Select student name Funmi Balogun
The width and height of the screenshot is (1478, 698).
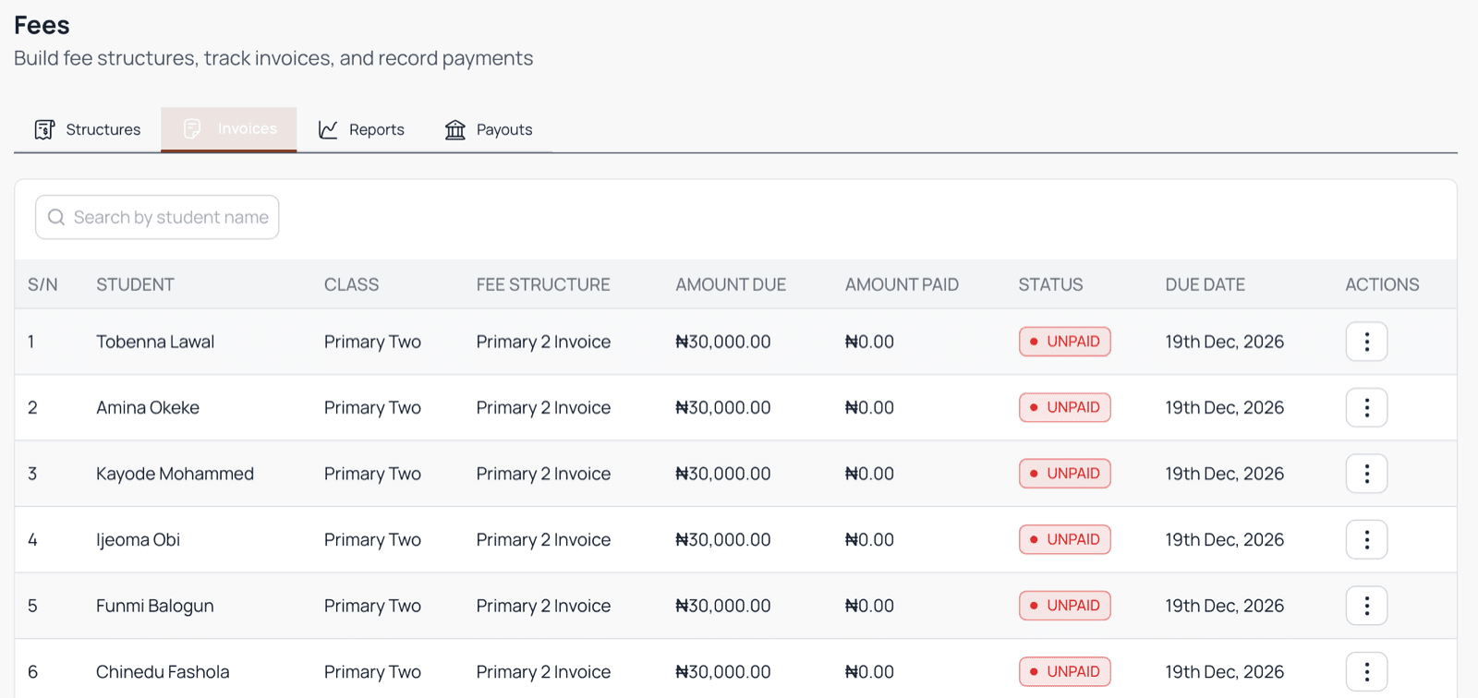[155, 606]
